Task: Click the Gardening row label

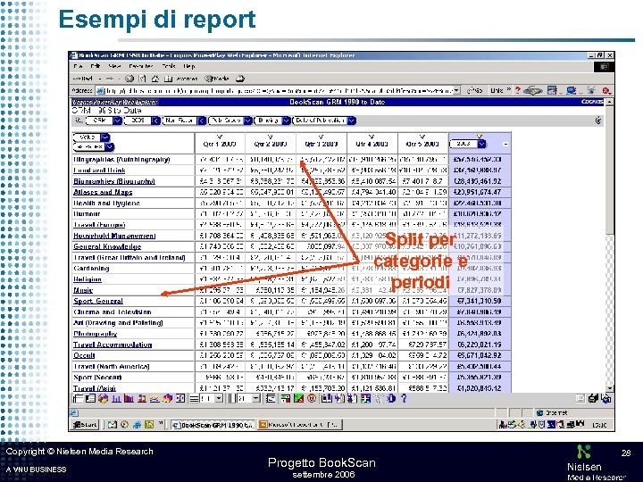Action: pyautogui.click(x=91, y=268)
